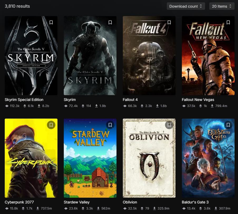
Task: Click the Baldur's Gate 3 title
Action: pyautogui.click(x=195, y=202)
